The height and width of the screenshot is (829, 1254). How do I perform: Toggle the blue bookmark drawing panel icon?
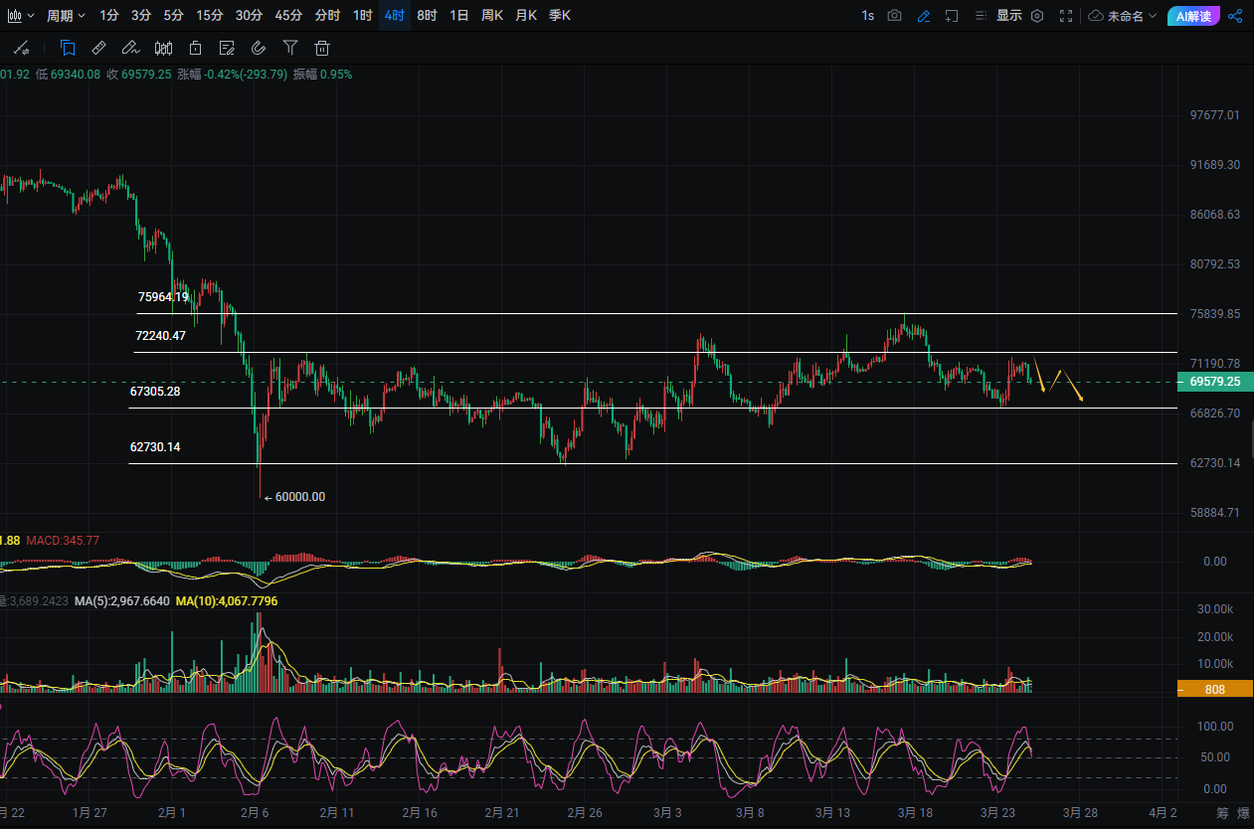pyautogui.click(x=68, y=48)
